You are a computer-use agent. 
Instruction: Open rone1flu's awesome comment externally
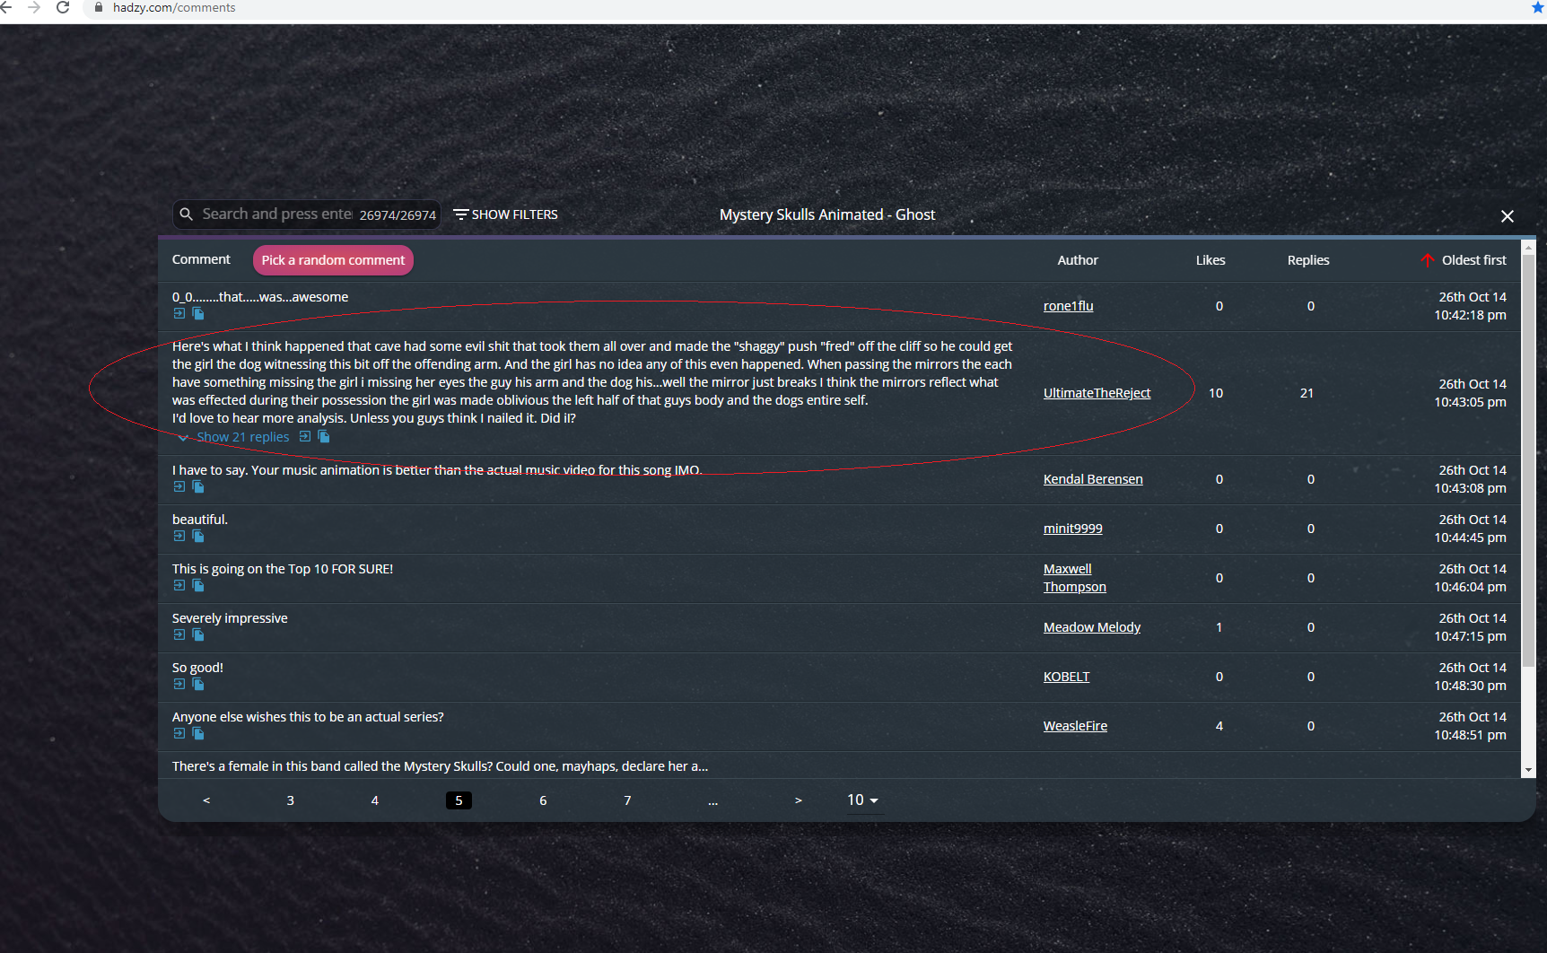179,314
